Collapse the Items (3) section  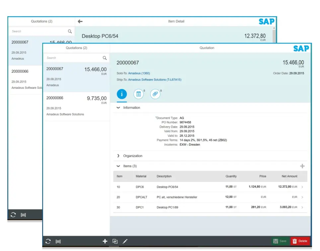click(118, 166)
